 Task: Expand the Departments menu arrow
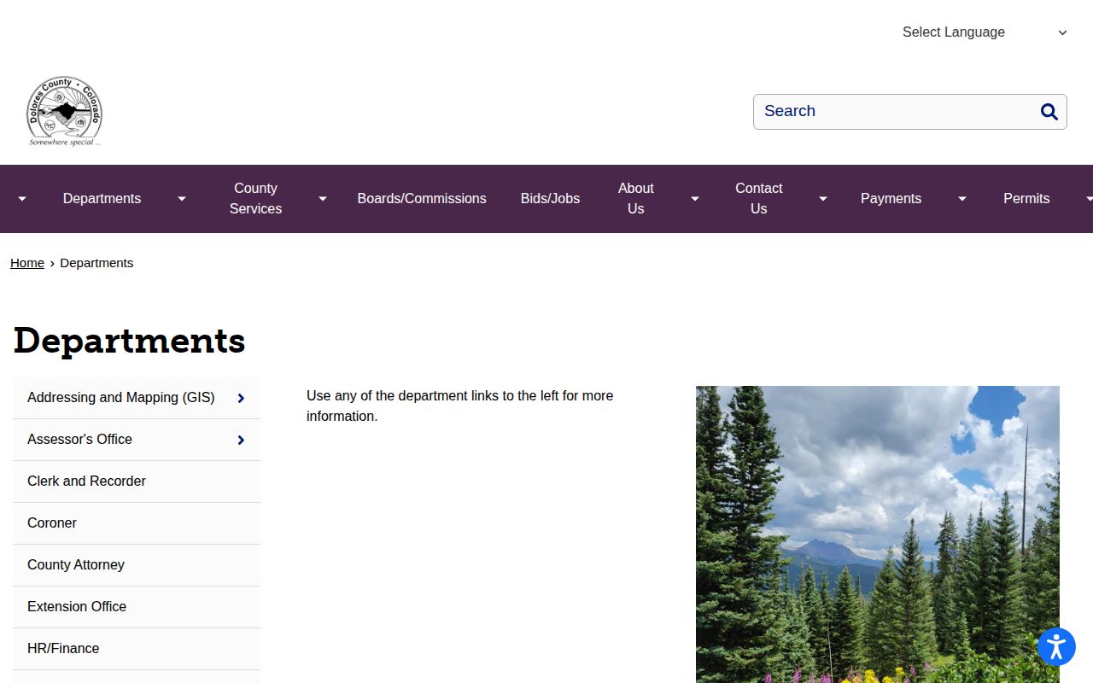coord(182,199)
